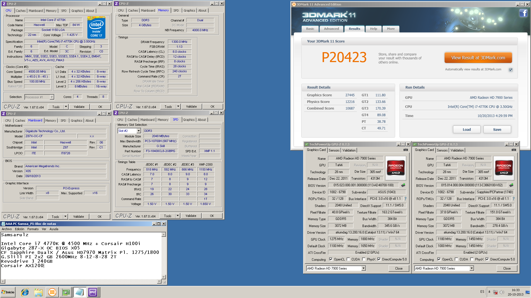
Task: Click the network status tray icon
Action: [495, 292]
